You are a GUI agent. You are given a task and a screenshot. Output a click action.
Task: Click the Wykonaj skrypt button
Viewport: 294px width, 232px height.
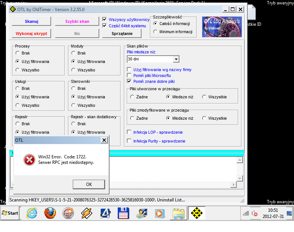pos(32,34)
